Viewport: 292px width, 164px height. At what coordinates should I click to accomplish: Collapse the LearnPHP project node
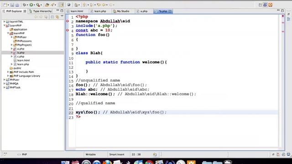click(5, 26)
